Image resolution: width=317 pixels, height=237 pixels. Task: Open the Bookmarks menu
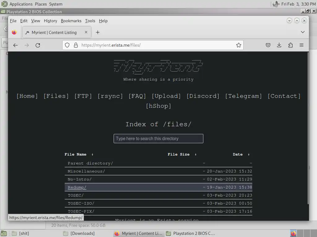(x=71, y=21)
